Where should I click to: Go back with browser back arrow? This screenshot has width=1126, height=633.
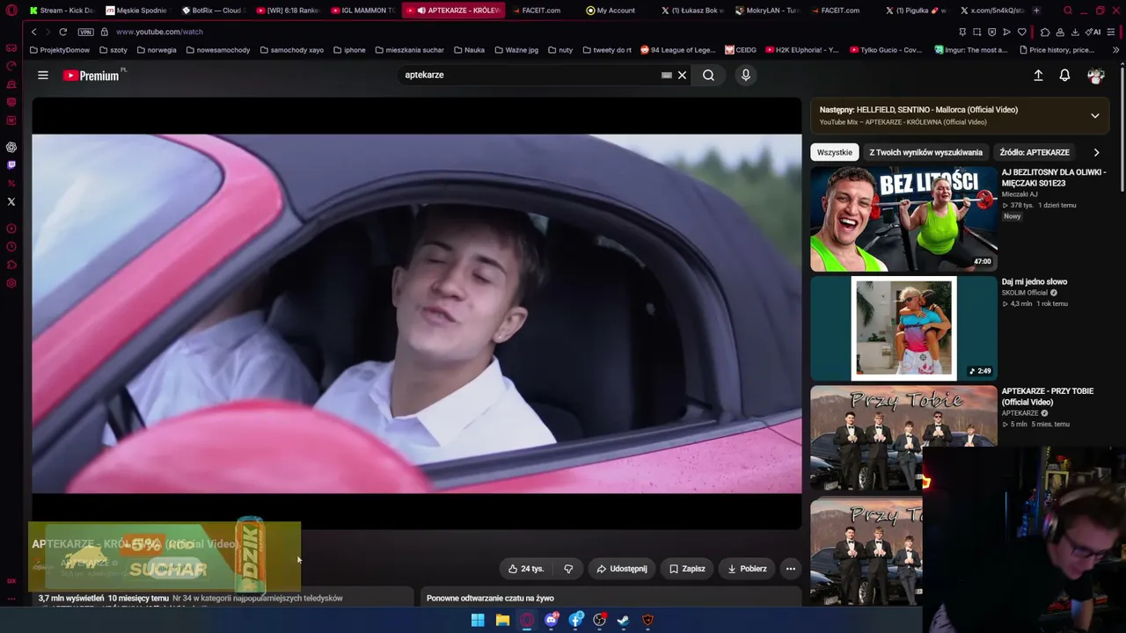click(33, 32)
